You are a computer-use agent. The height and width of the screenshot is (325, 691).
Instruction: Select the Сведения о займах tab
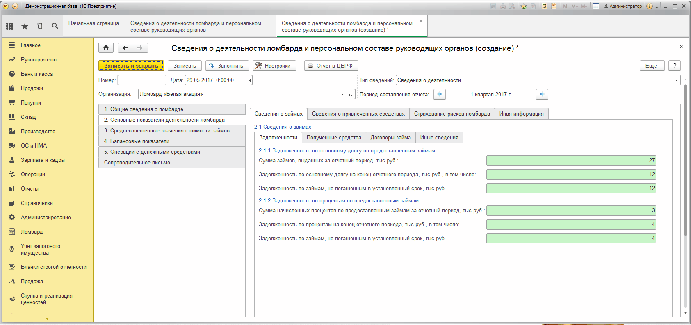(278, 114)
